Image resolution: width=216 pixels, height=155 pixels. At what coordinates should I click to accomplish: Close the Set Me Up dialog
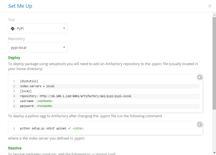click(210, 6)
